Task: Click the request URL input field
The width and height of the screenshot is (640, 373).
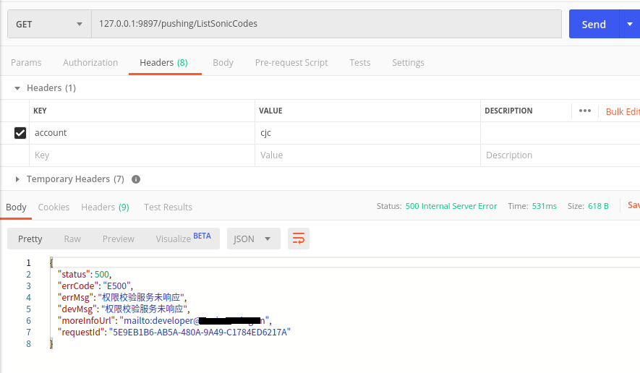Action: (327, 24)
